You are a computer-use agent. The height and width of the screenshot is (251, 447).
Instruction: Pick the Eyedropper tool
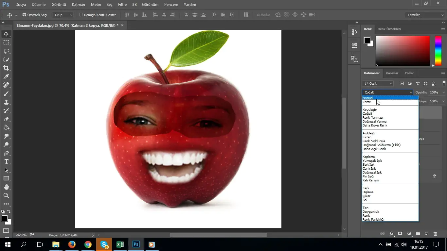click(6, 76)
